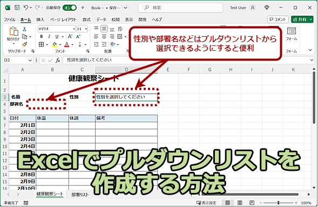Open the Undo history dropdown arrow
Screen dimensions: 318x207
pyautogui.click(x=31, y=8)
